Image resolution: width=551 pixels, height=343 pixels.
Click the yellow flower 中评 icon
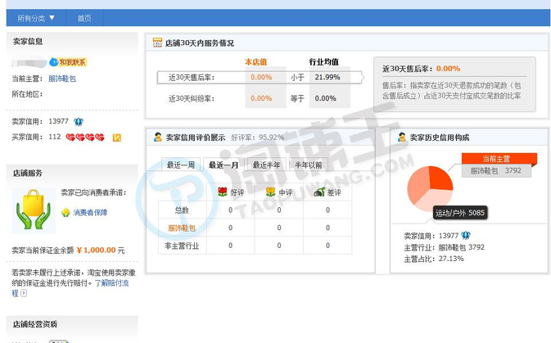271,192
